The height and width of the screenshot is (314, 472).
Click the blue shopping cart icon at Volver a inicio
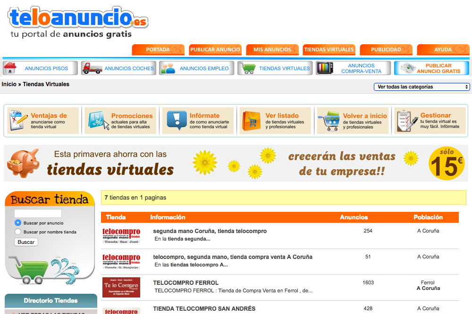(x=329, y=121)
